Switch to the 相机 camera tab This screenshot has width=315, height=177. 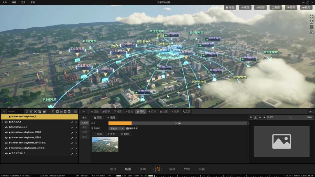click(141, 111)
